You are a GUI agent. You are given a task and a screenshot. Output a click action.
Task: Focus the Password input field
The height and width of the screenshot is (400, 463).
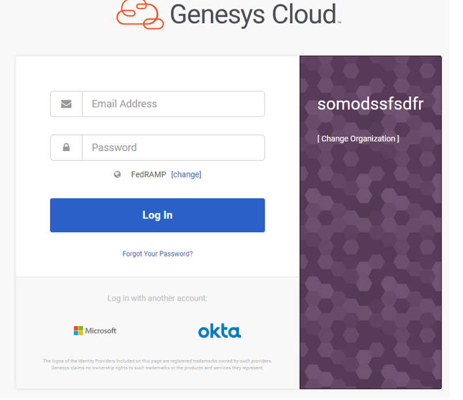174,148
